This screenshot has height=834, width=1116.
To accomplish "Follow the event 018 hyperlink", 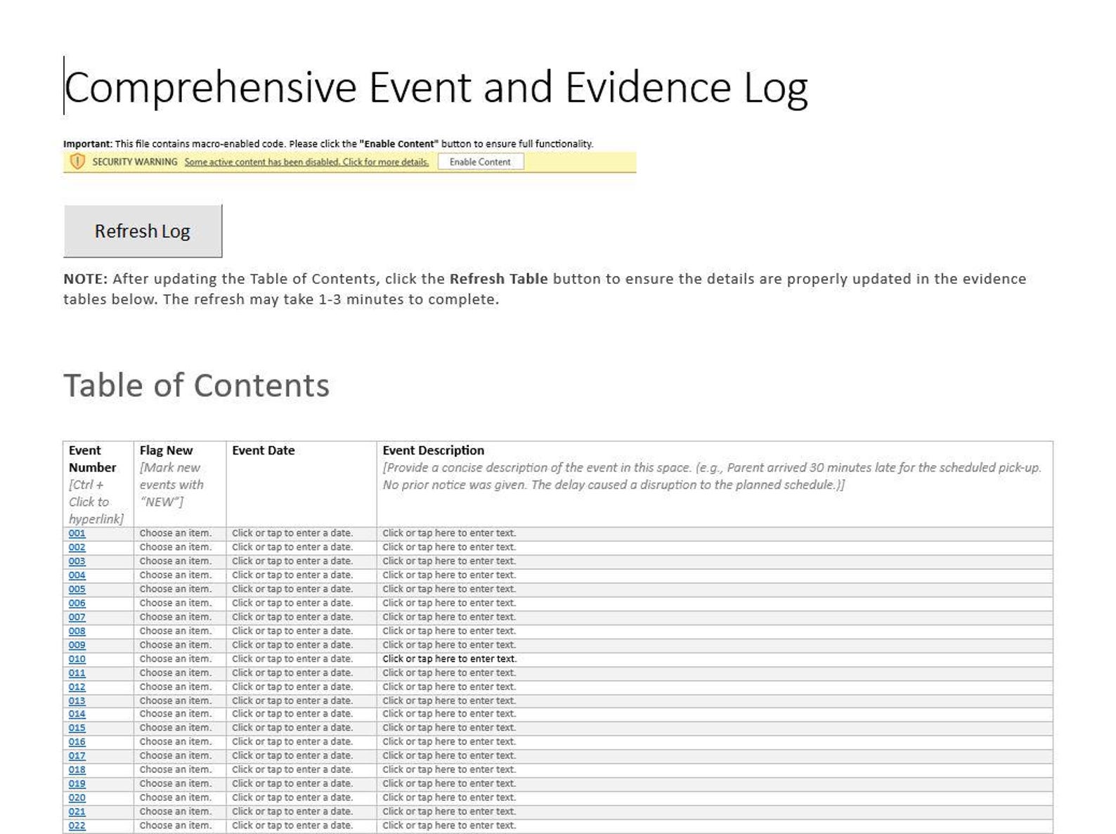I will point(77,770).
